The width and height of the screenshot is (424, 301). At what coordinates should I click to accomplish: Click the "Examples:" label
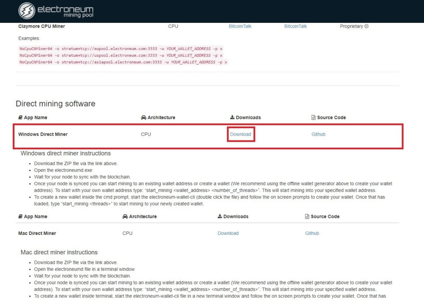29,38
